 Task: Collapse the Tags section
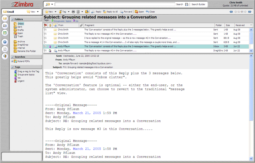[12, 67]
